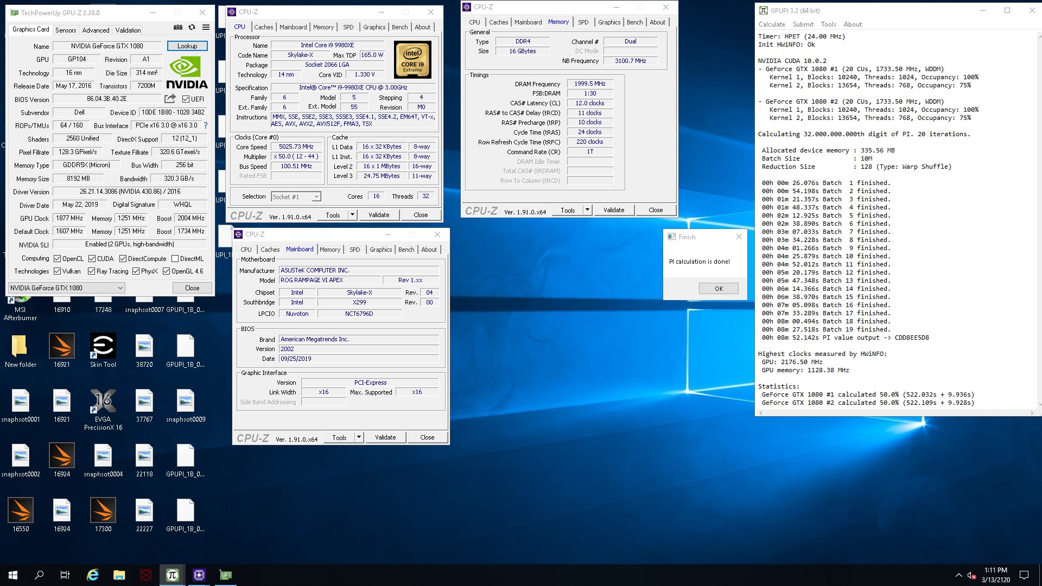Open the MSI Afterburner desktop icon

[x=20, y=309]
